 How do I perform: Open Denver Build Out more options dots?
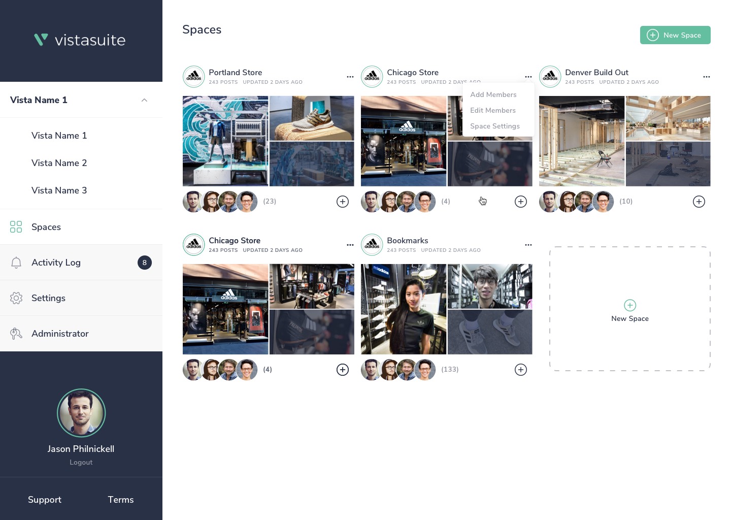click(x=707, y=77)
